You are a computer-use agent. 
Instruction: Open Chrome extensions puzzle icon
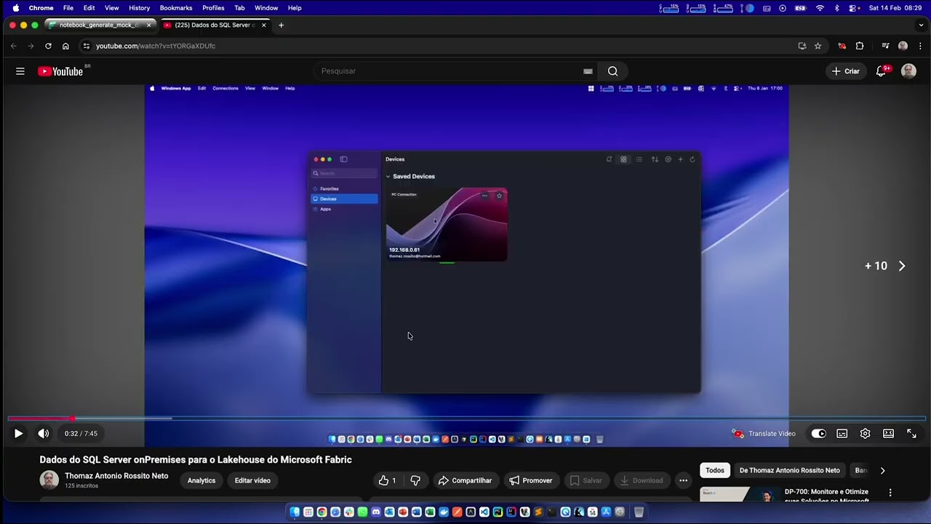860,46
